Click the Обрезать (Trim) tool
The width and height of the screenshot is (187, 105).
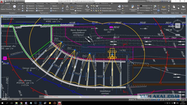54,6
